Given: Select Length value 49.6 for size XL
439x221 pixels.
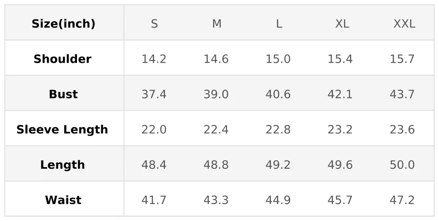Looking at the screenshot, I should tap(340, 165).
